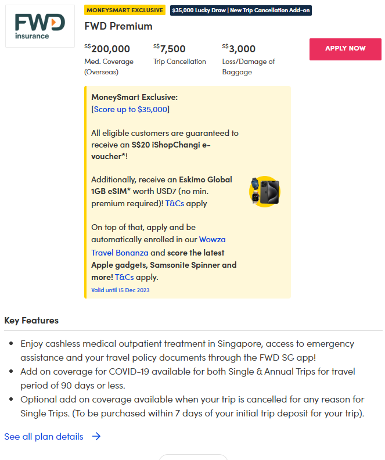
Task: Click the FWD insurance logo
Action: coord(39,26)
